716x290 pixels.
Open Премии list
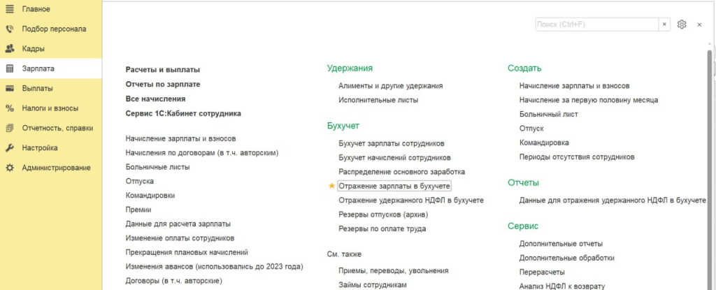point(138,210)
